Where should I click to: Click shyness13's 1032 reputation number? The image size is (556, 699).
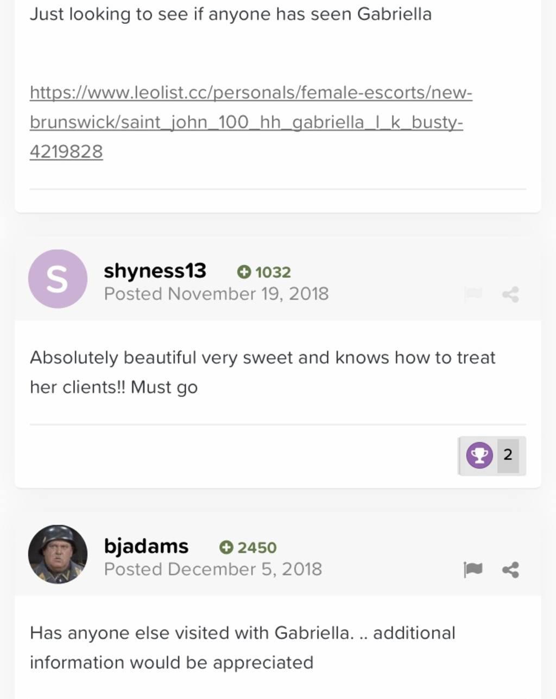point(273,272)
